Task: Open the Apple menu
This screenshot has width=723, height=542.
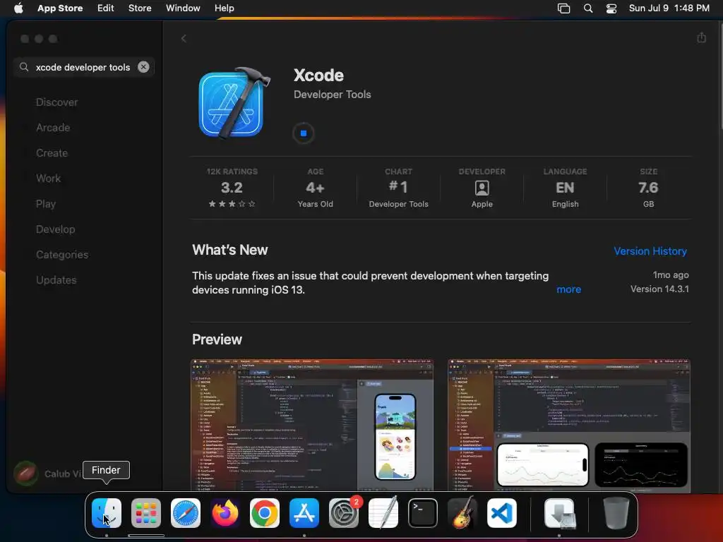Action: pyautogui.click(x=18, y=8)
